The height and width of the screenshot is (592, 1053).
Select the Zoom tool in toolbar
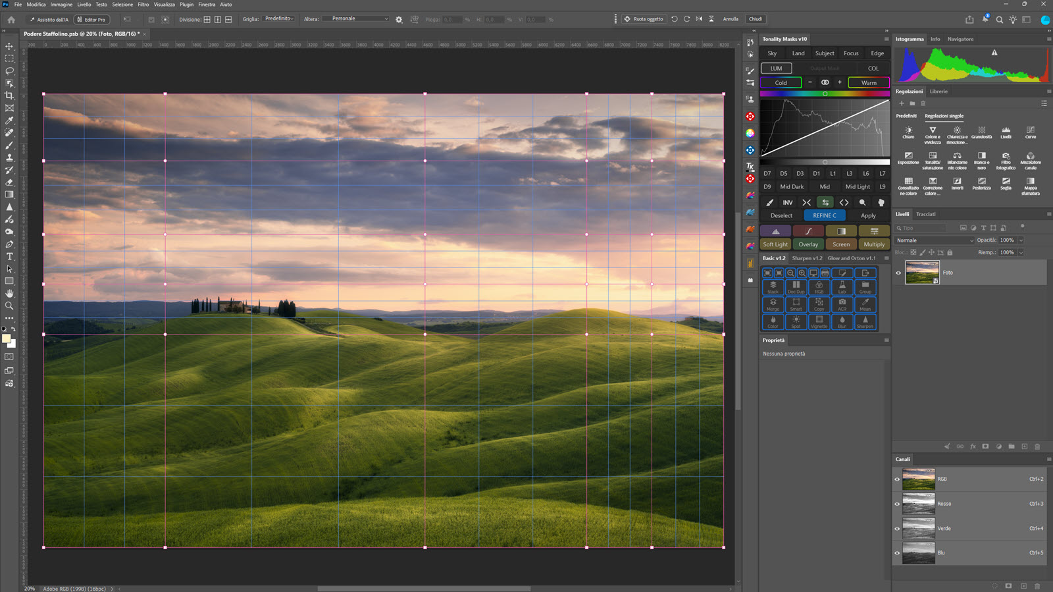click(x=9, y=306)
